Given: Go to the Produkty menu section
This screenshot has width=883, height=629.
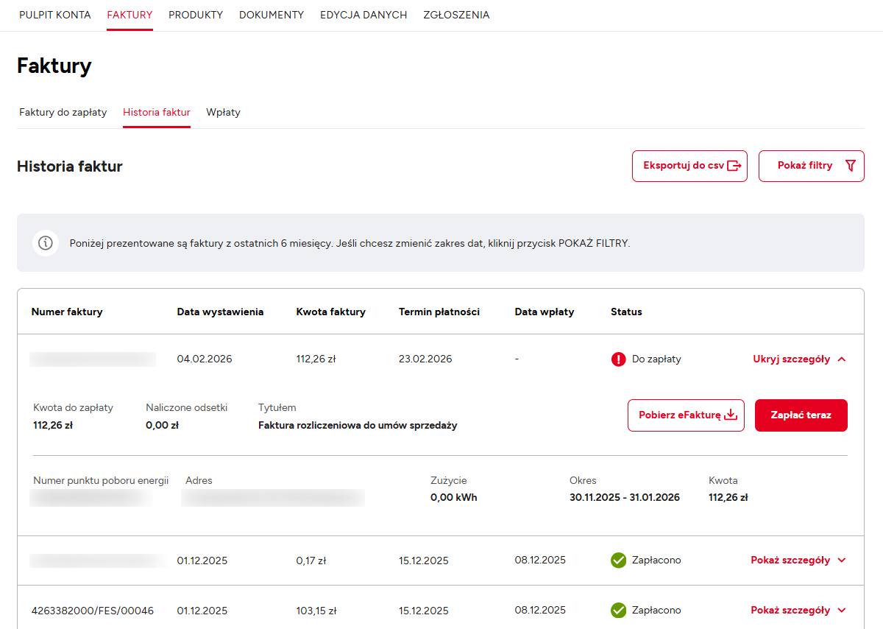Looking at the screenshot, I should 196,15.
